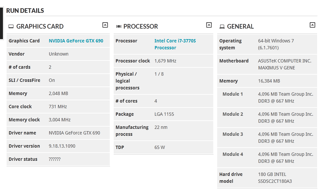Click the Processor clock value '1,679 MHz'
Viewport: 323px width, 194px height.
pyautogui.click(x=165, y=61)
